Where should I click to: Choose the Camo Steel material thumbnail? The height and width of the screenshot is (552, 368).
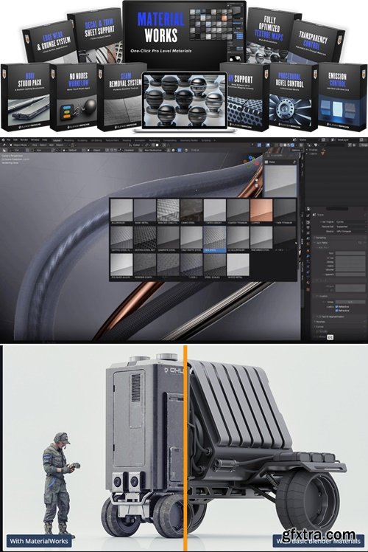click(191, 210)
